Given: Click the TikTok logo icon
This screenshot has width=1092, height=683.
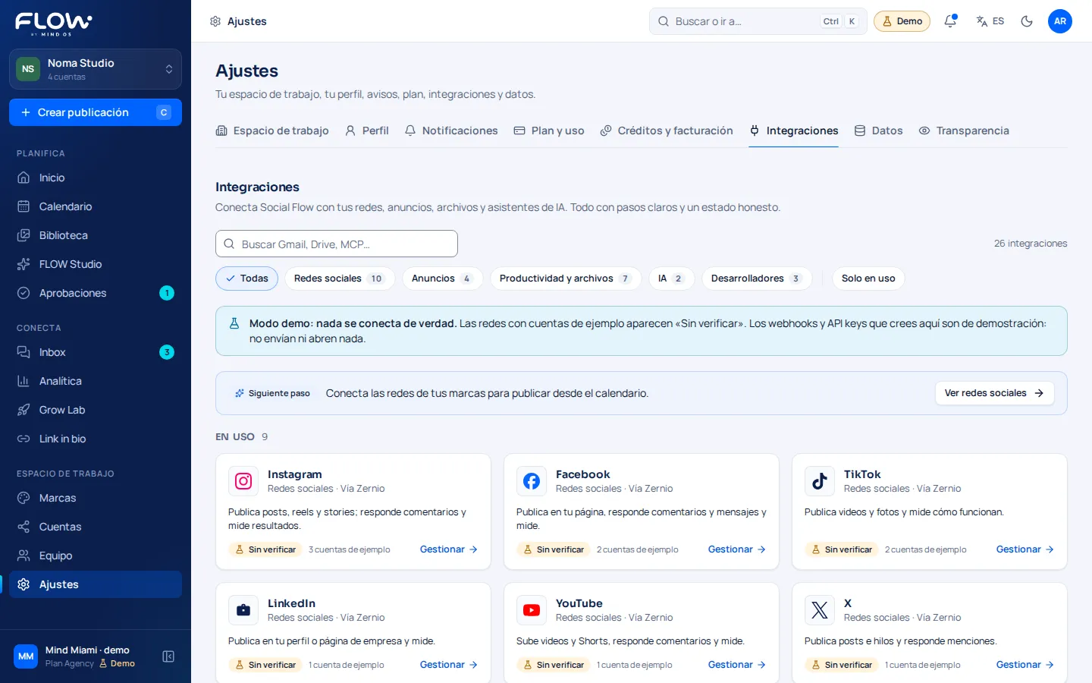Looking at the screenshot, I should pos(820,481).
